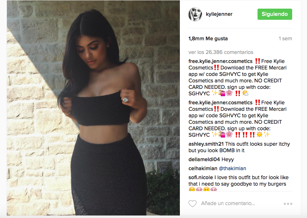Open sofi.nicole commenter profile
The height and width of the screenshot is (218, 307).
(x=201, y=177)
